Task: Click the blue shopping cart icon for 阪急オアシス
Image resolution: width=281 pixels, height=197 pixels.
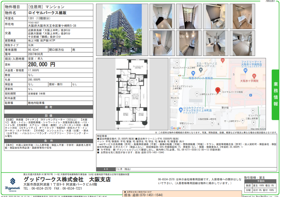Action: pos(193,73)
